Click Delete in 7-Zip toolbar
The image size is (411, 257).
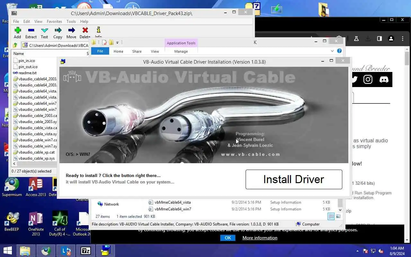(85, 33)
